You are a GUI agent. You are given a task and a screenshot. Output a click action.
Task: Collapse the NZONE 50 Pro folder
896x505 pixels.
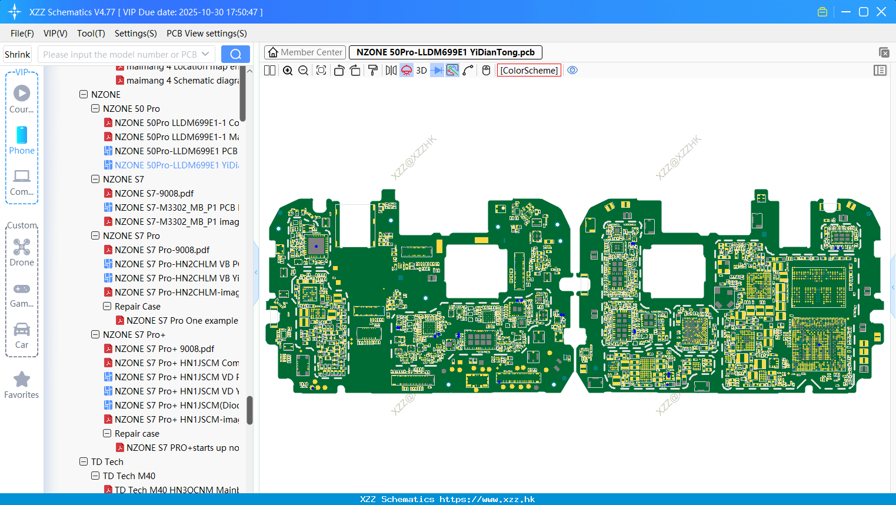pos(95,108)
